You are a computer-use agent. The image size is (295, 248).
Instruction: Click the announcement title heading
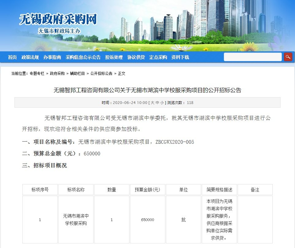(147, 90)
